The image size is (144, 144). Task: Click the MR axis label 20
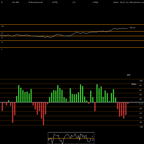pos(141,99)
